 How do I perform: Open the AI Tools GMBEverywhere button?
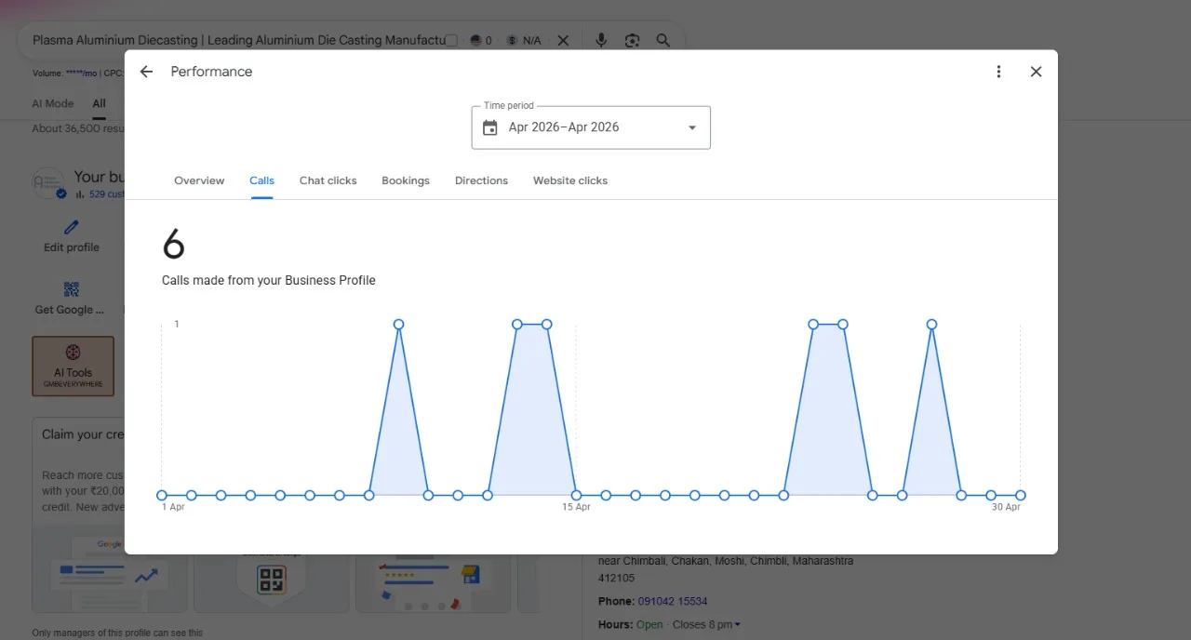(73, 366)
